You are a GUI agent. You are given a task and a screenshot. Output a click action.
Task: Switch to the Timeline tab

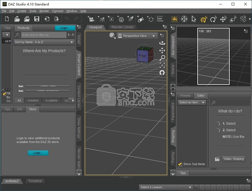(x=35, y=181)
